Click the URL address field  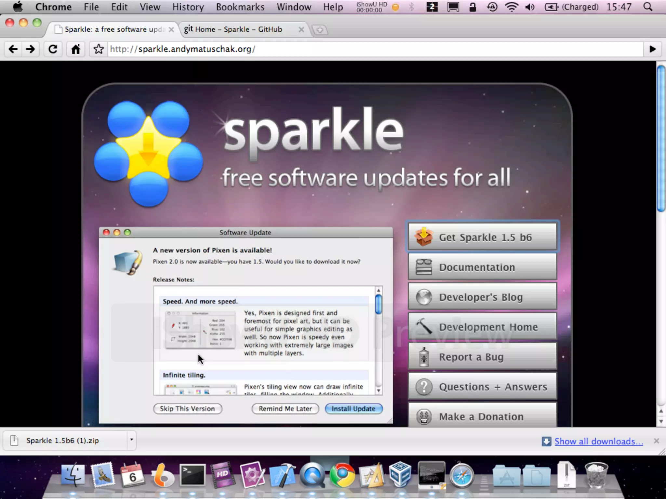click(x=358, y=49)
